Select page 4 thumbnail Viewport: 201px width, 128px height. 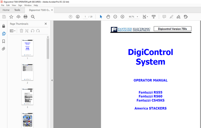pos(27,120)
